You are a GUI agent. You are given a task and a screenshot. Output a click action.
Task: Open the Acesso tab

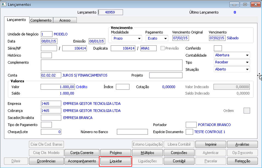(x=65, y=20)
